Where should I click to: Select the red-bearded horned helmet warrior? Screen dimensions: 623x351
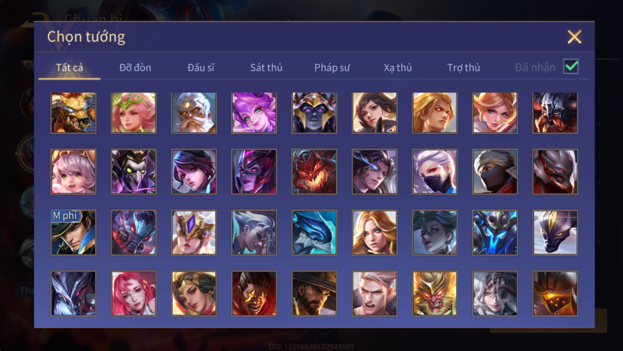555,113
